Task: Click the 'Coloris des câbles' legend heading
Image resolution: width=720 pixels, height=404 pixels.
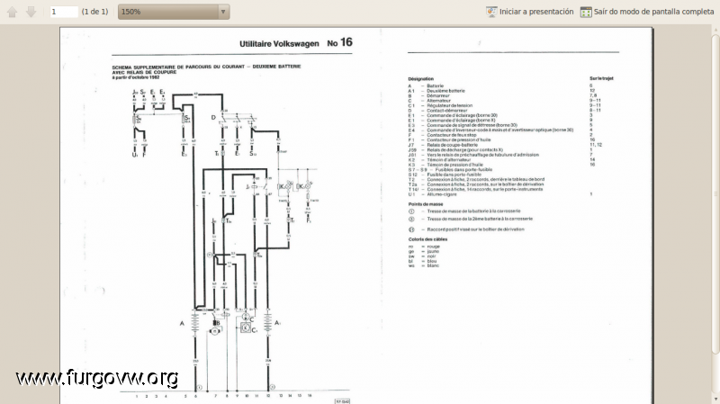Action: pos(427,239)
